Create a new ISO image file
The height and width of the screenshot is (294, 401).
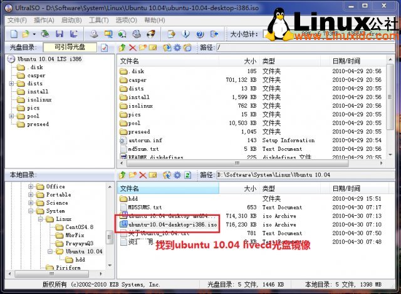tap(14, 34)
